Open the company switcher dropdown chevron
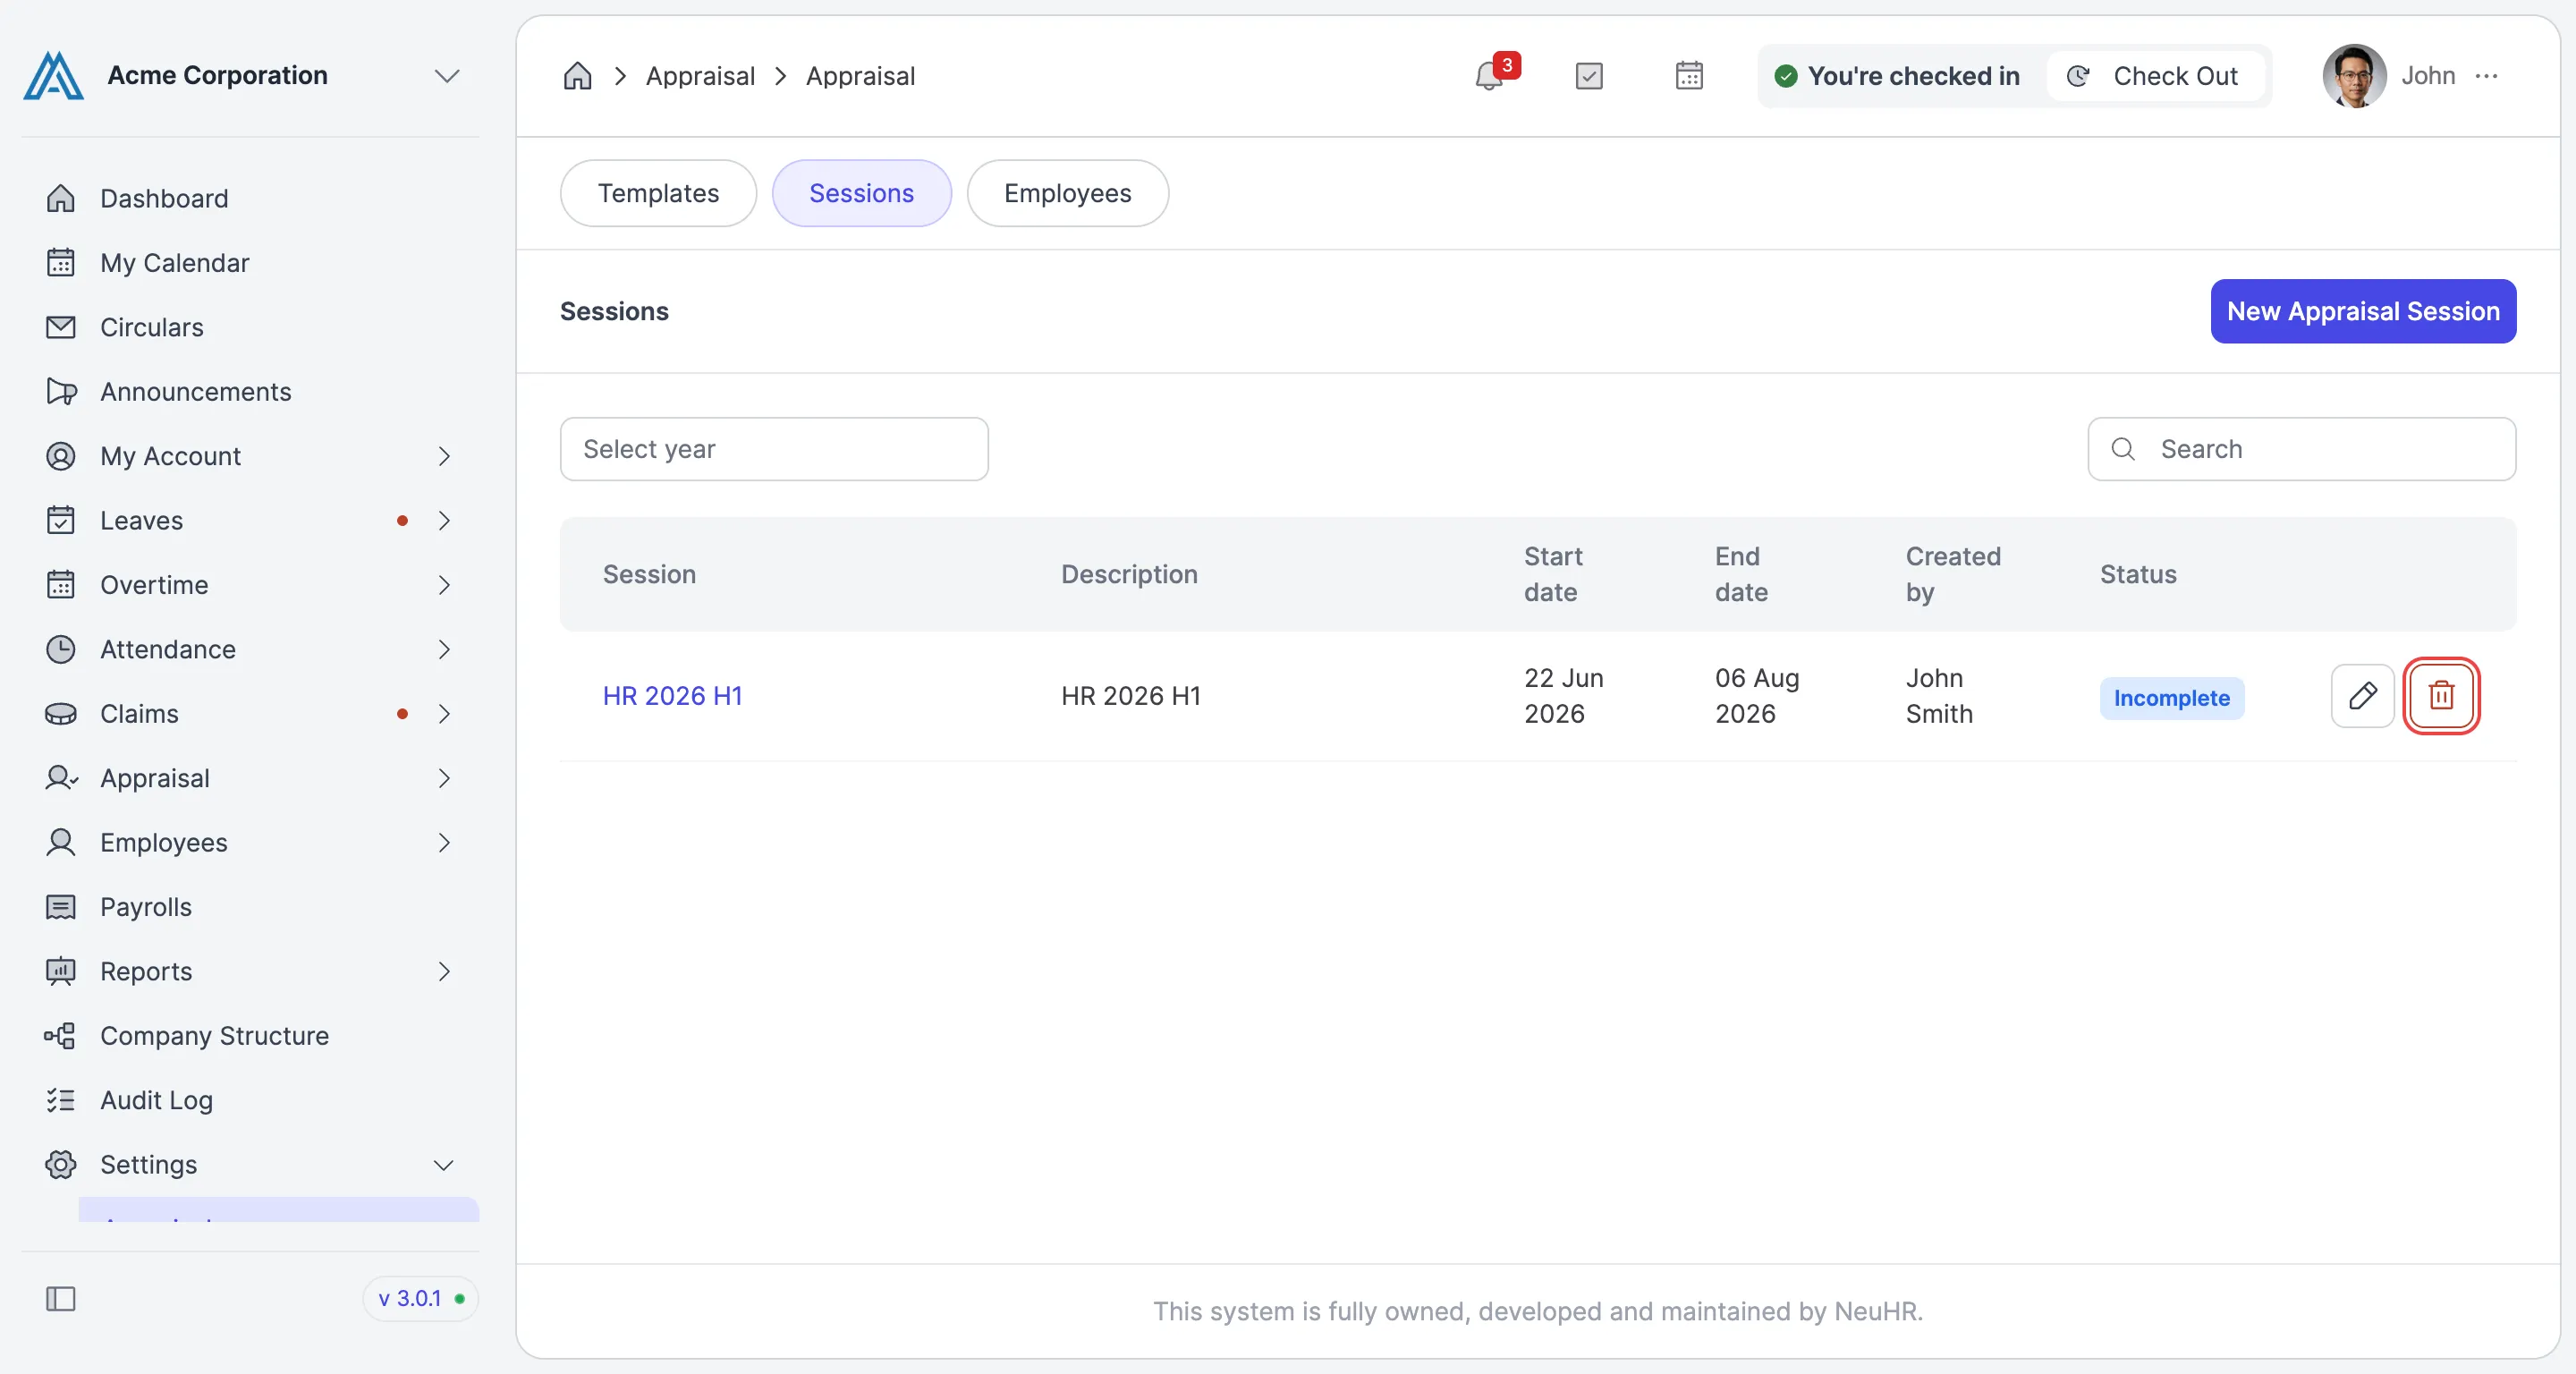Viewport: 2576px width, 1374px height. coord(446,76)
